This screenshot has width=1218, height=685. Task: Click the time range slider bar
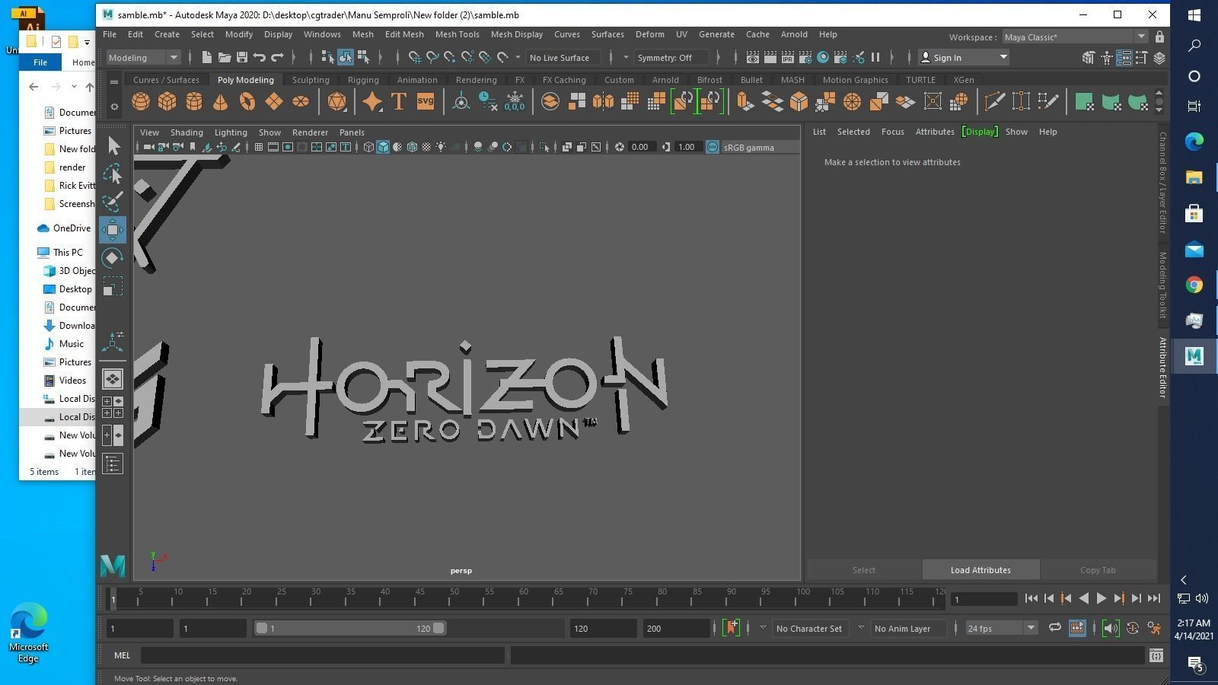pos(350,628)
